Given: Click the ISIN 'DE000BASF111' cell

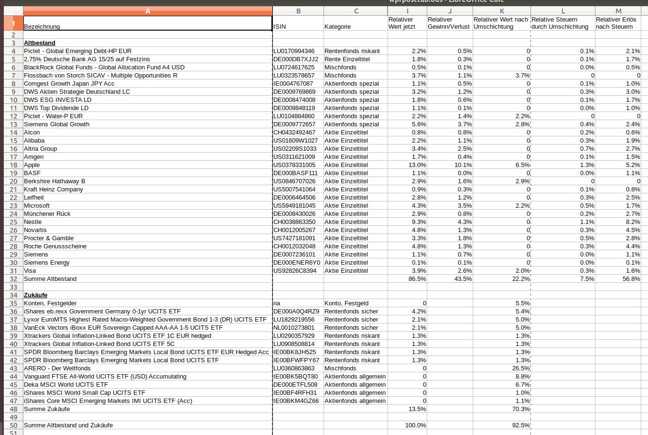Looking at the screenshot, I should pos(298,173).
